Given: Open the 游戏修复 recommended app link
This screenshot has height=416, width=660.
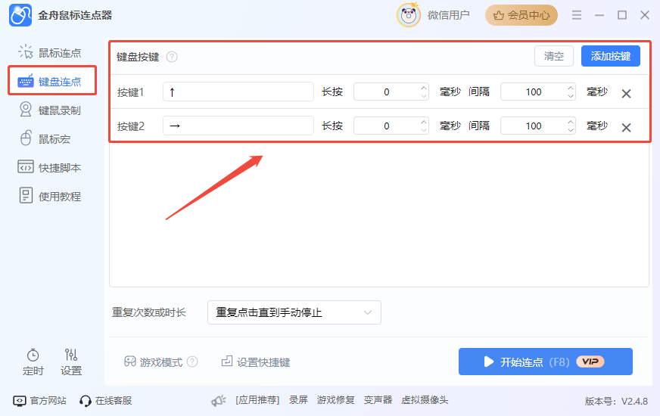Looking at the screenshot, I should pyautogui.click(x=335, y=400).
